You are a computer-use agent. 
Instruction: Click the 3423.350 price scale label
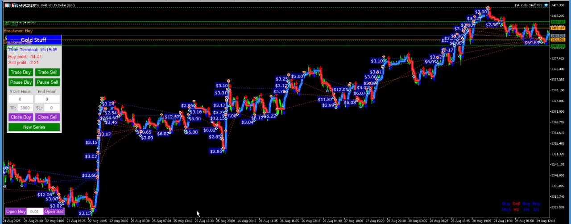[558, 5]
